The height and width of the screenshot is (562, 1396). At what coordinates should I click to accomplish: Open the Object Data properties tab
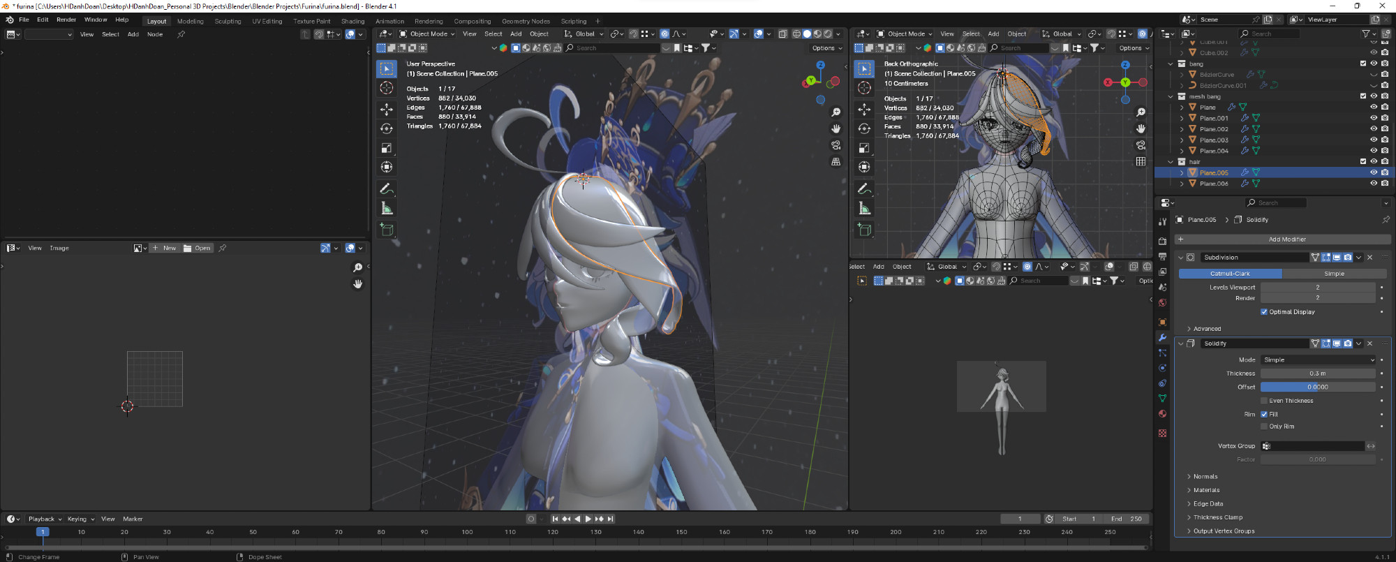pyautogui.click(x=1162, y=398)
